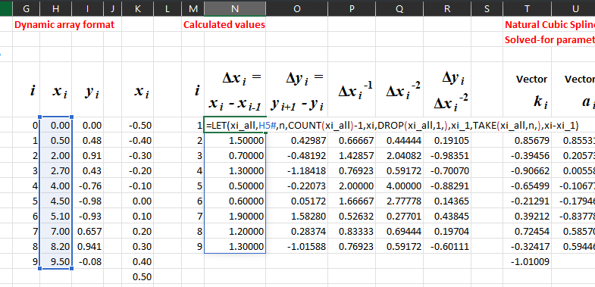This screenshot has height=287, width=595.
Task: Select the delta x value 1.50000
Action: click(x=235, y=141)
